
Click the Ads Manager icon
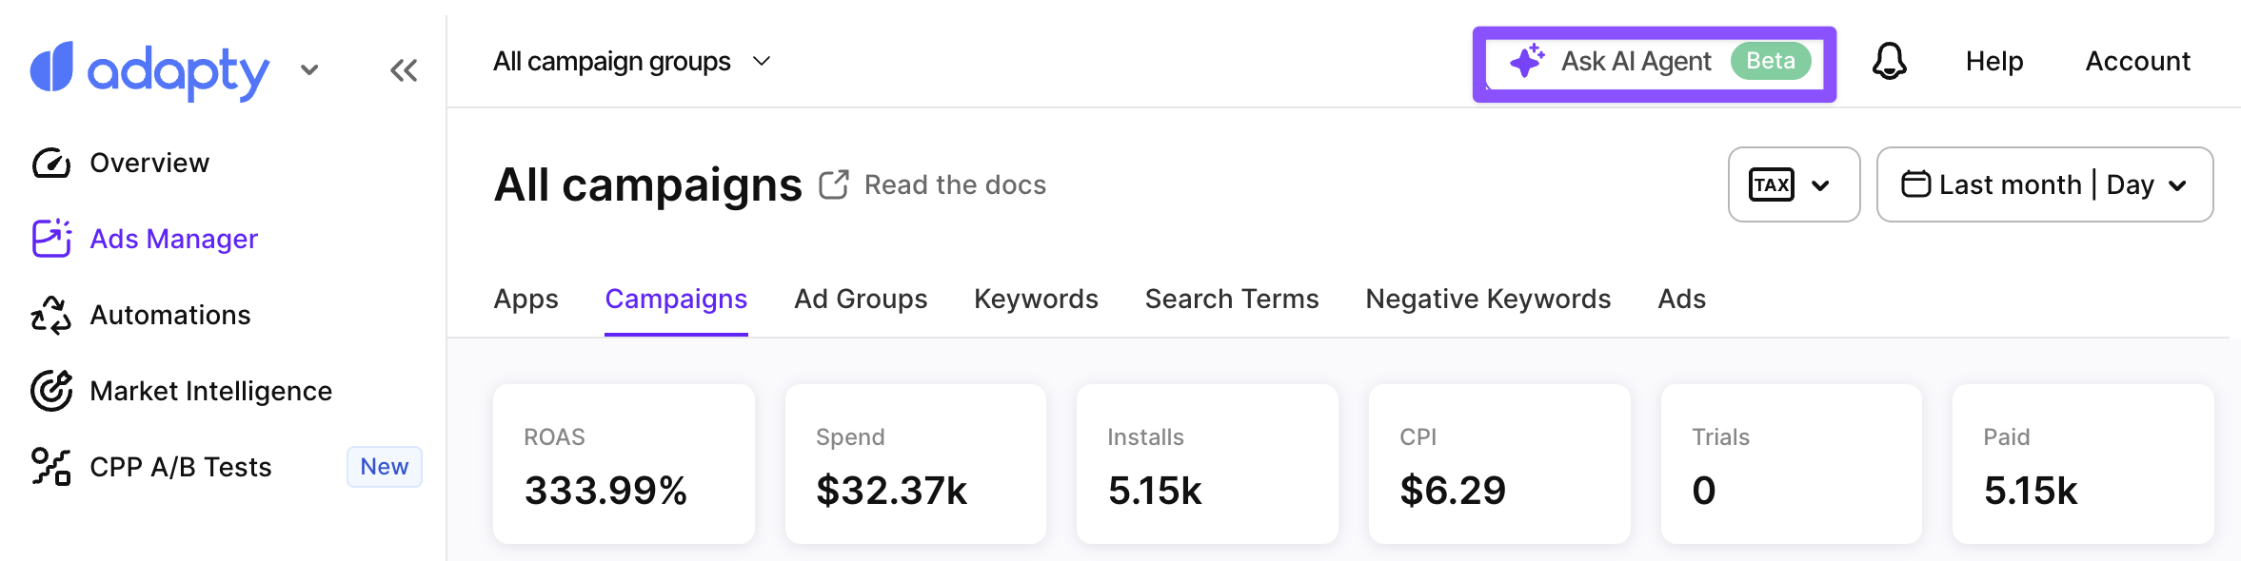pos(51,239)
